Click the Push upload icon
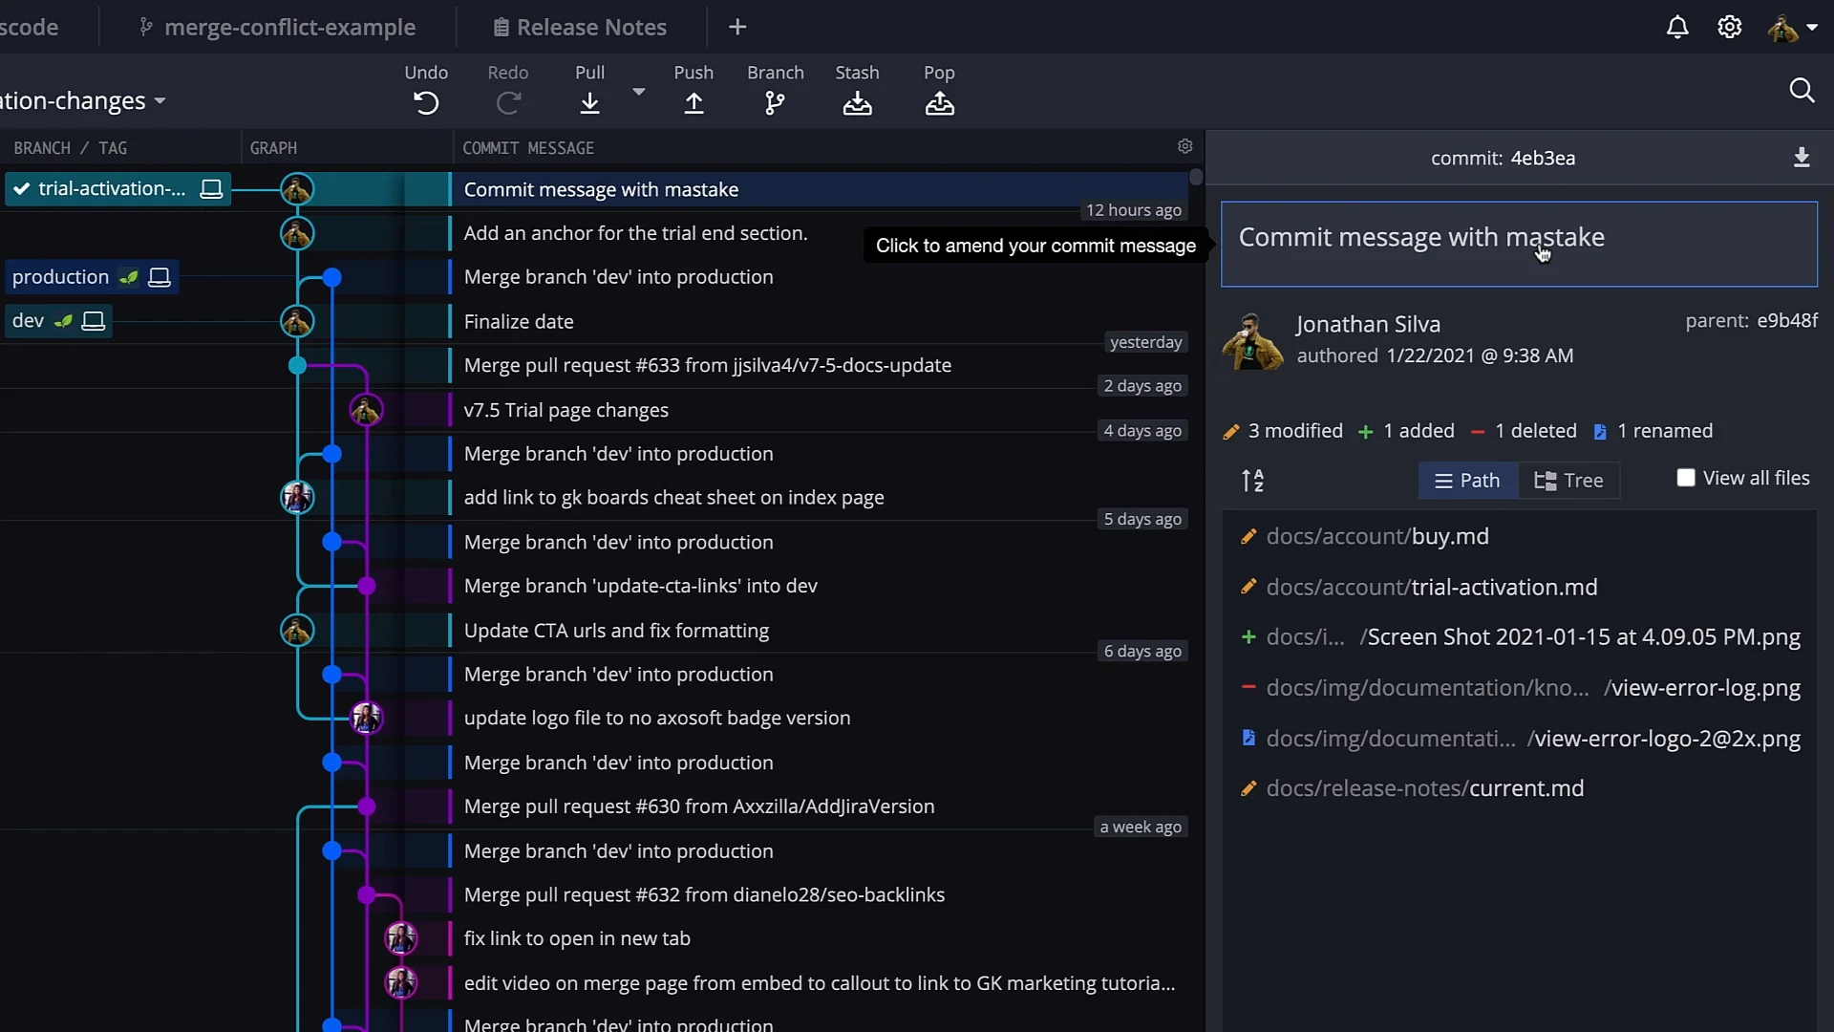1834x1032 pixels. [x=693, y=103]
